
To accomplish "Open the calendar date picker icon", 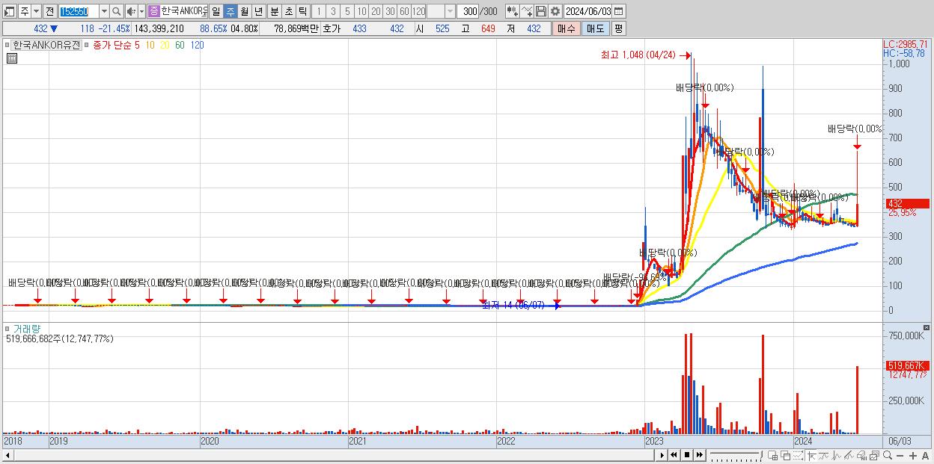I will click(x=619, y=11).
